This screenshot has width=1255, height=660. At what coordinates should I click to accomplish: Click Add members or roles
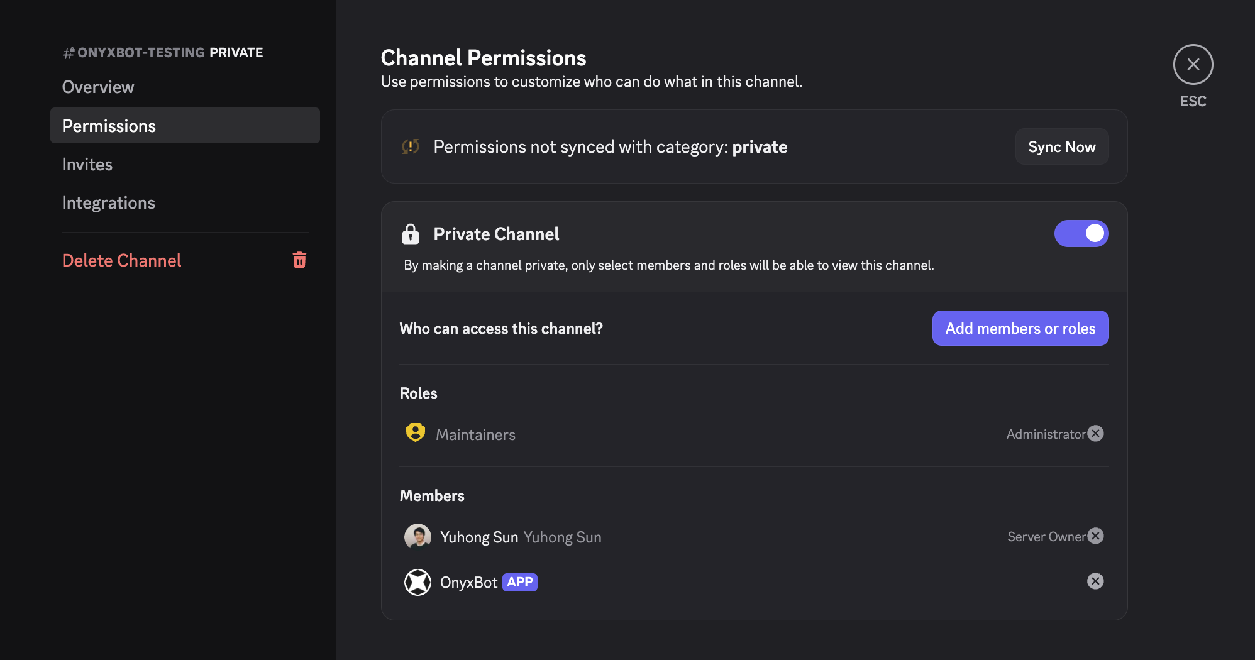tap(1020, 327)
